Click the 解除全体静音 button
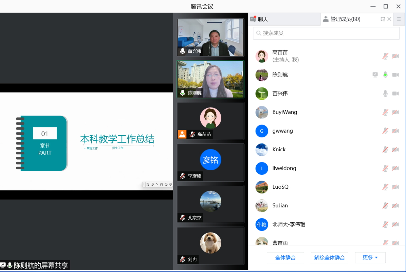 (330, 257)
